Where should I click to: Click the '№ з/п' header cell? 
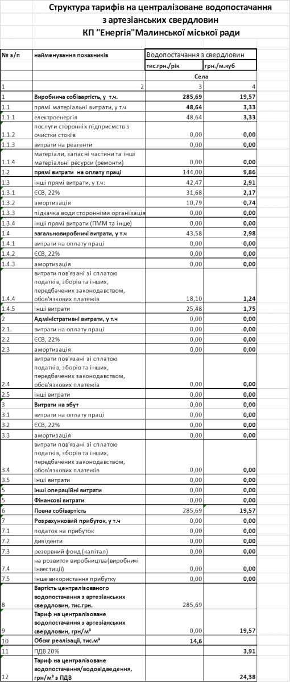16,55
